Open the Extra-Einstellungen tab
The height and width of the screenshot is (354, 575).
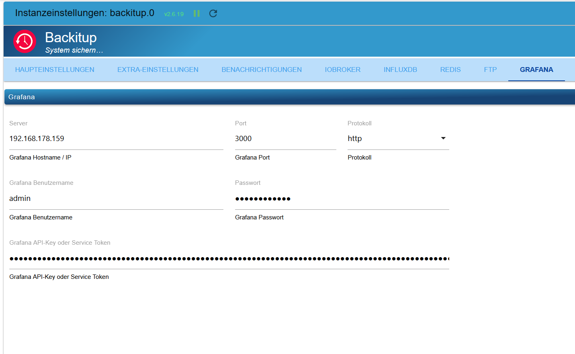pos(158,70)
